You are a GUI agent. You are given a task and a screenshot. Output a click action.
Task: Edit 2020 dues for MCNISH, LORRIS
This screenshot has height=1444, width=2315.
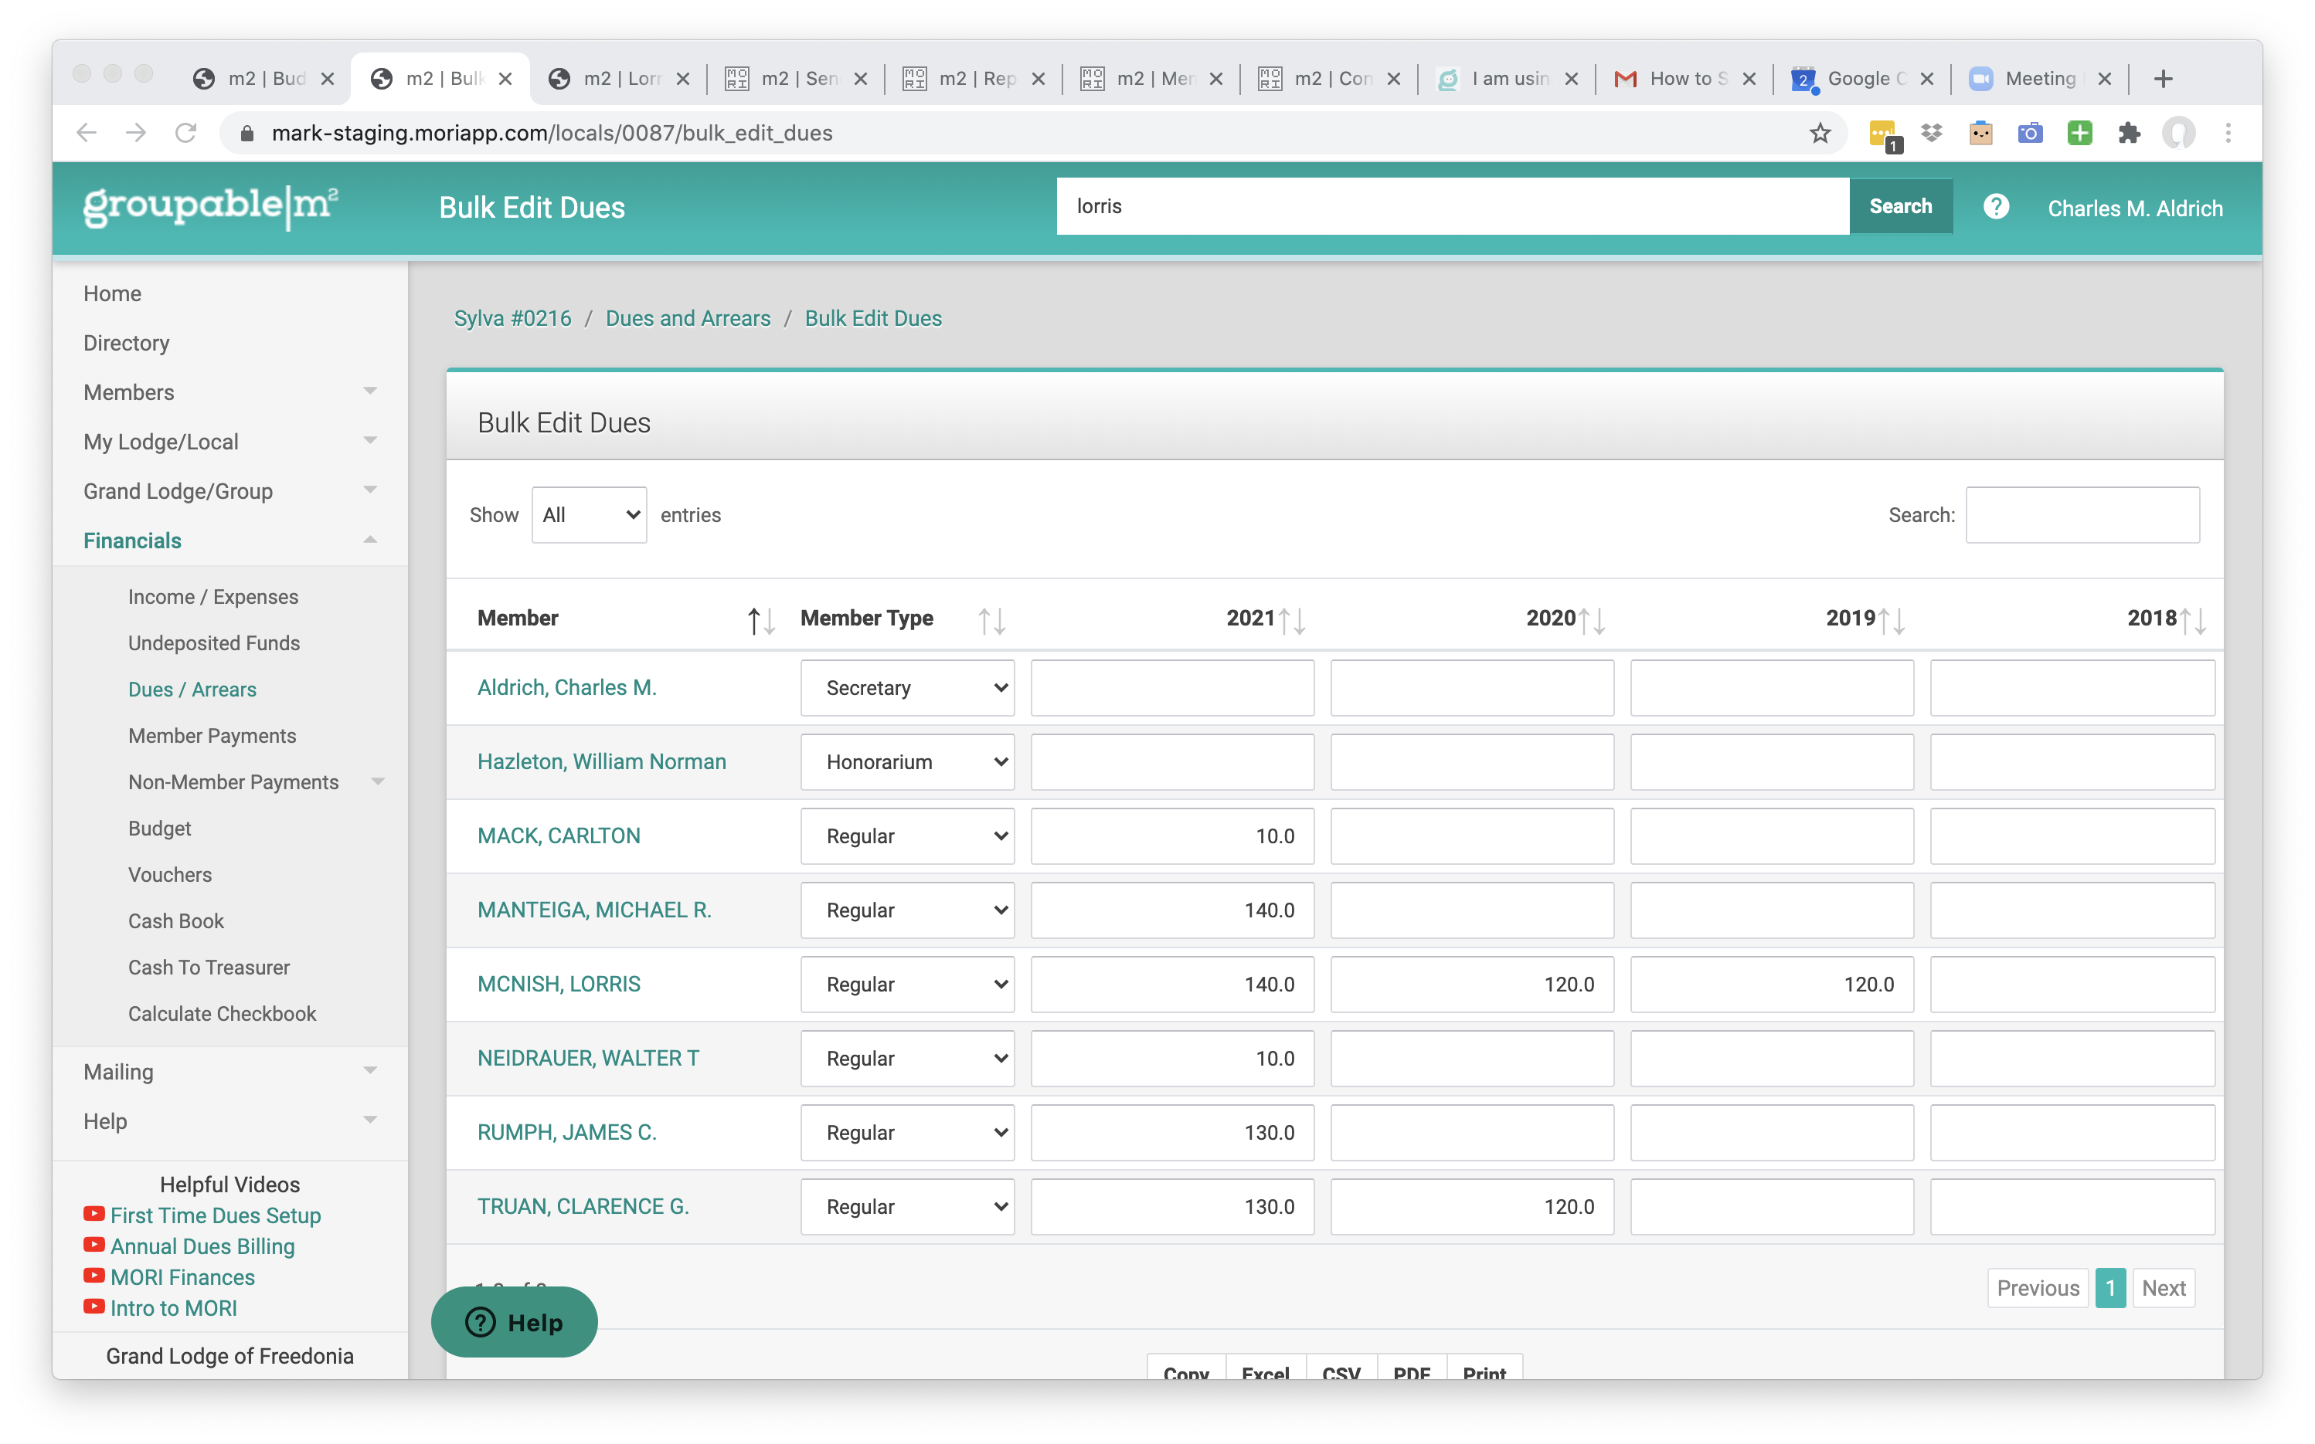(1471, 984)
